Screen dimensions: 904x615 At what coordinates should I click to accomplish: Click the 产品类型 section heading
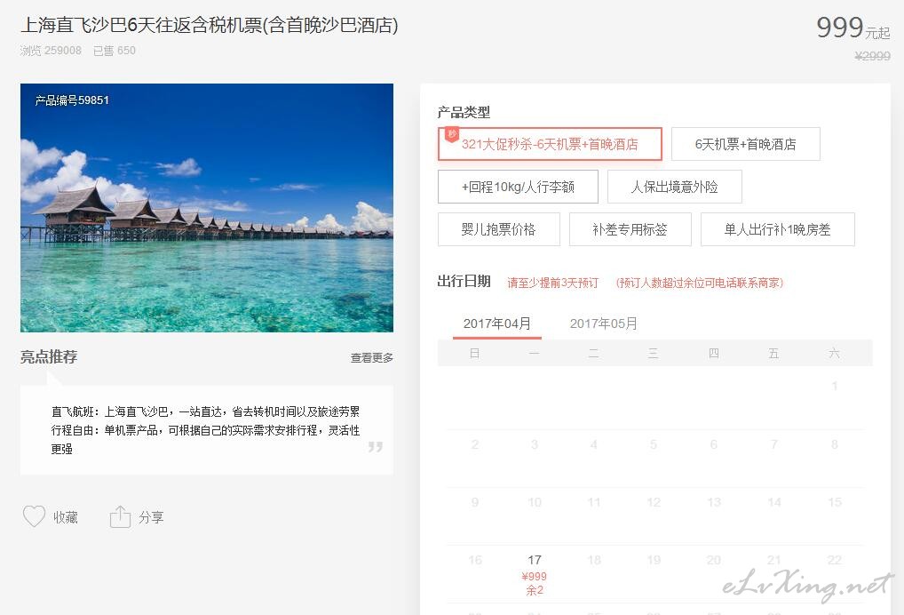tap(464, 112)
